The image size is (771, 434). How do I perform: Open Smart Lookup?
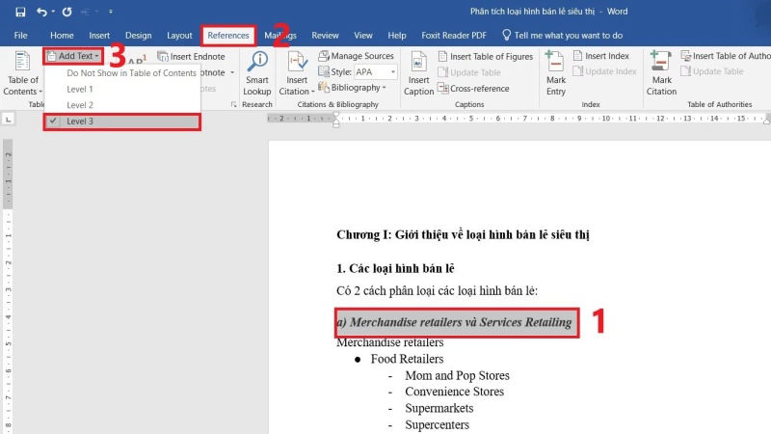[x=257, y=73]
